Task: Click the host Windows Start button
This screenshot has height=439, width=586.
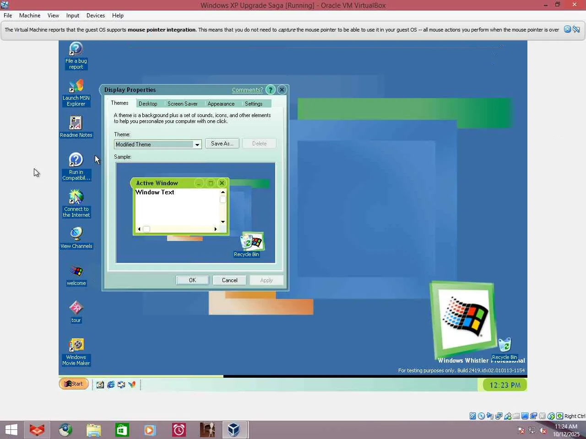Action: coord(11,430)
